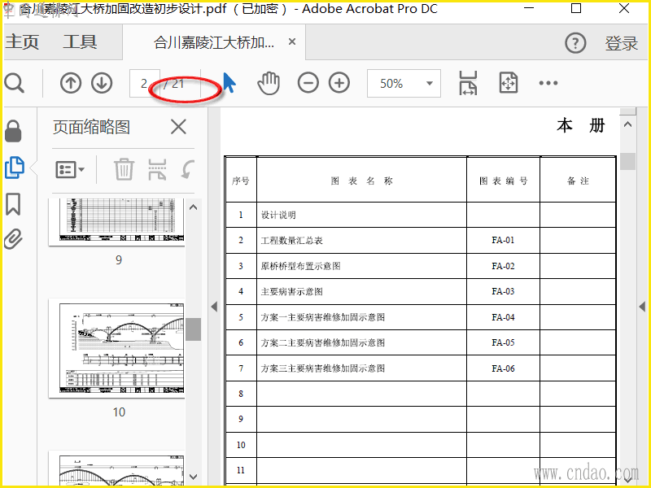Open the search magnifier tool
The height and width of the screenshot is (488, 651).
click(15, 84)
